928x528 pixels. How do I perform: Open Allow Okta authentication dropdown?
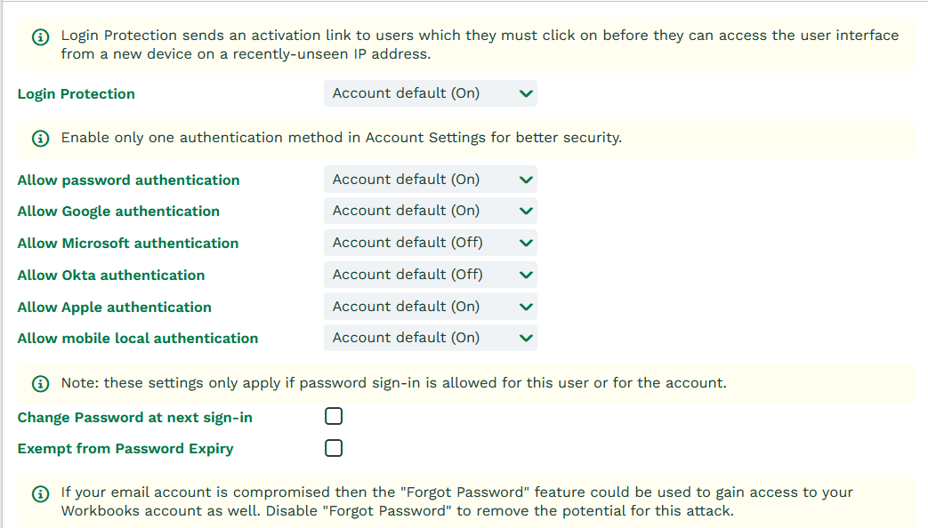coord(430,275)
